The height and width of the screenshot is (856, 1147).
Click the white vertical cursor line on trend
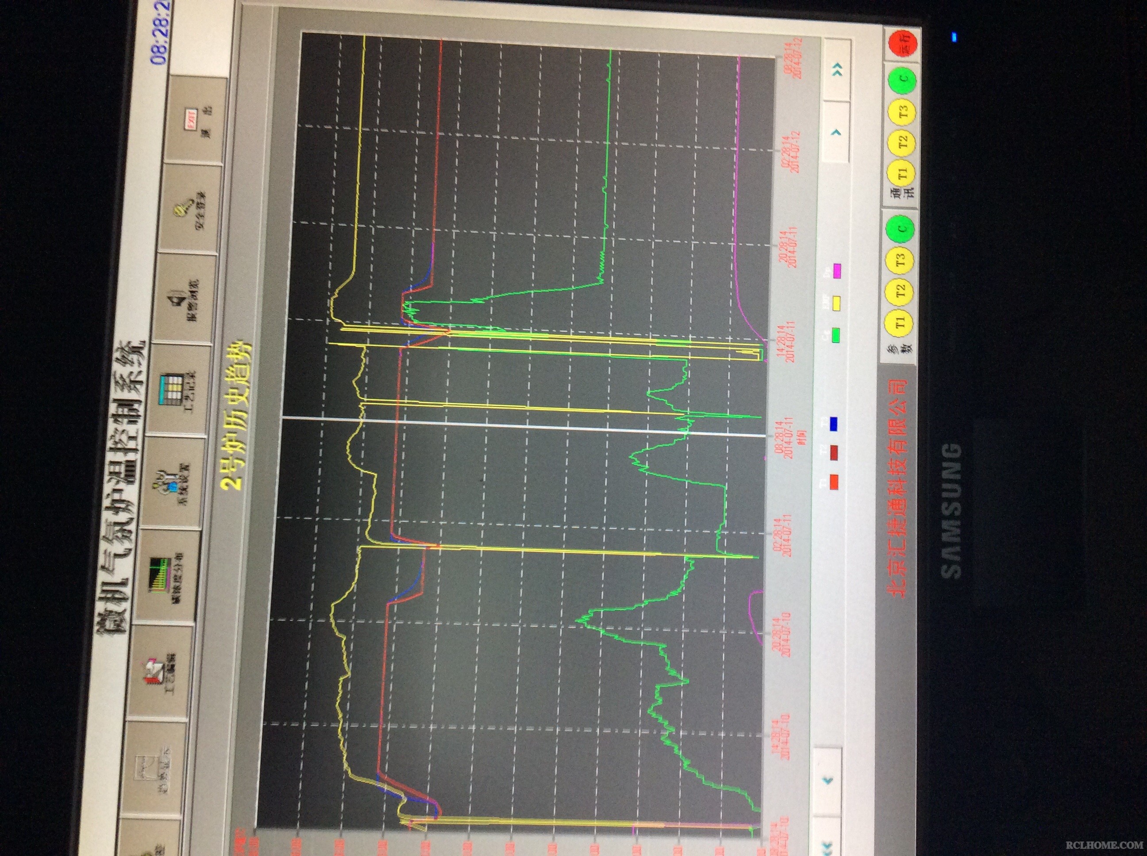[x=524, y=426]
